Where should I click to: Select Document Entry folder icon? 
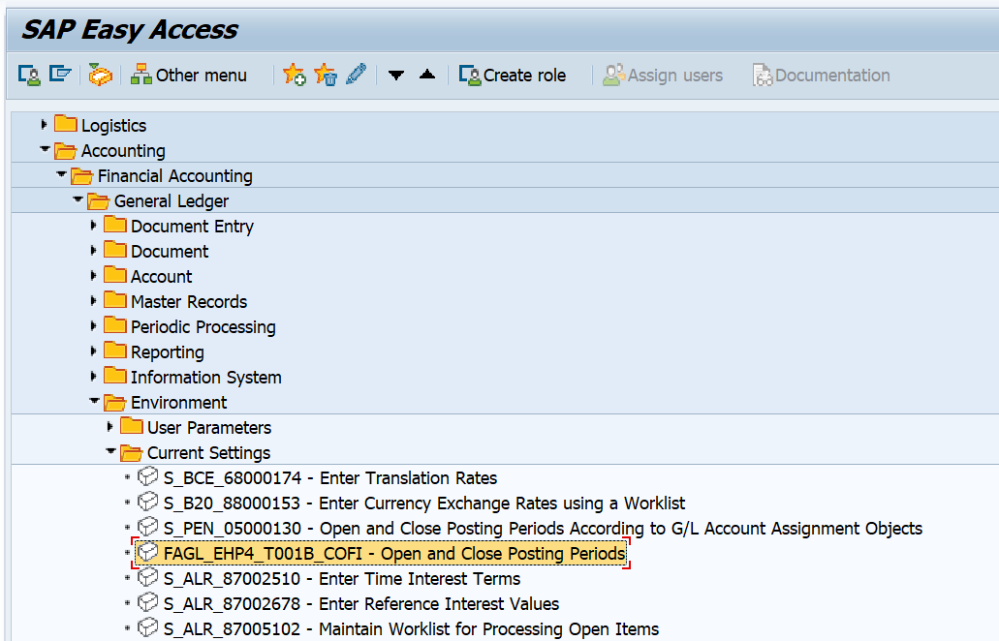[x=115, y=225]
